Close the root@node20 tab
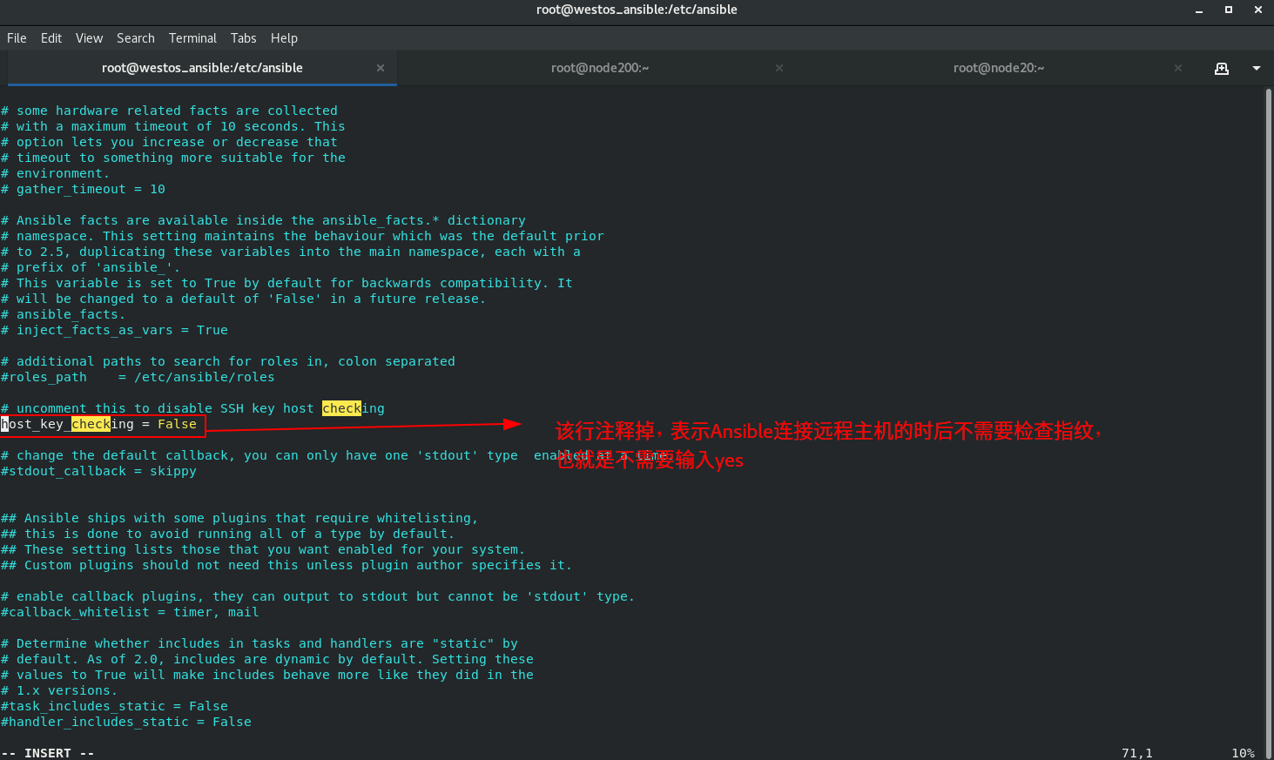 [1178, 68]
